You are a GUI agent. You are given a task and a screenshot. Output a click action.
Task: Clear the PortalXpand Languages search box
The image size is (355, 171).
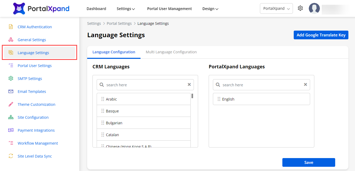click(305, 85)
